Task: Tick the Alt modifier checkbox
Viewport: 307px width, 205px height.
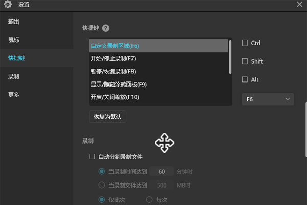Action: (x=245, y=80)
